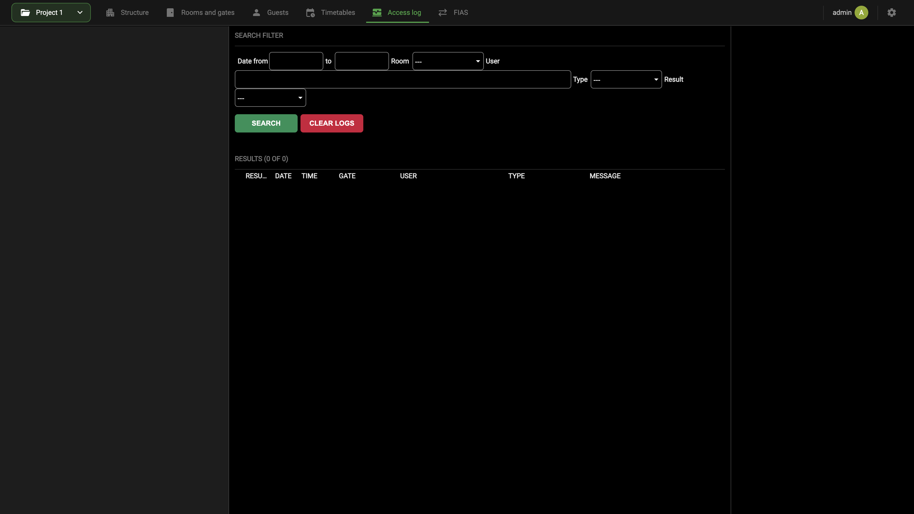
Task: Click the red CLEAR LOGS button
Action: coord(331,123)
